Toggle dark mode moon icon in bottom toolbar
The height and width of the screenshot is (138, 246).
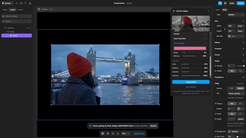(118, 134)
